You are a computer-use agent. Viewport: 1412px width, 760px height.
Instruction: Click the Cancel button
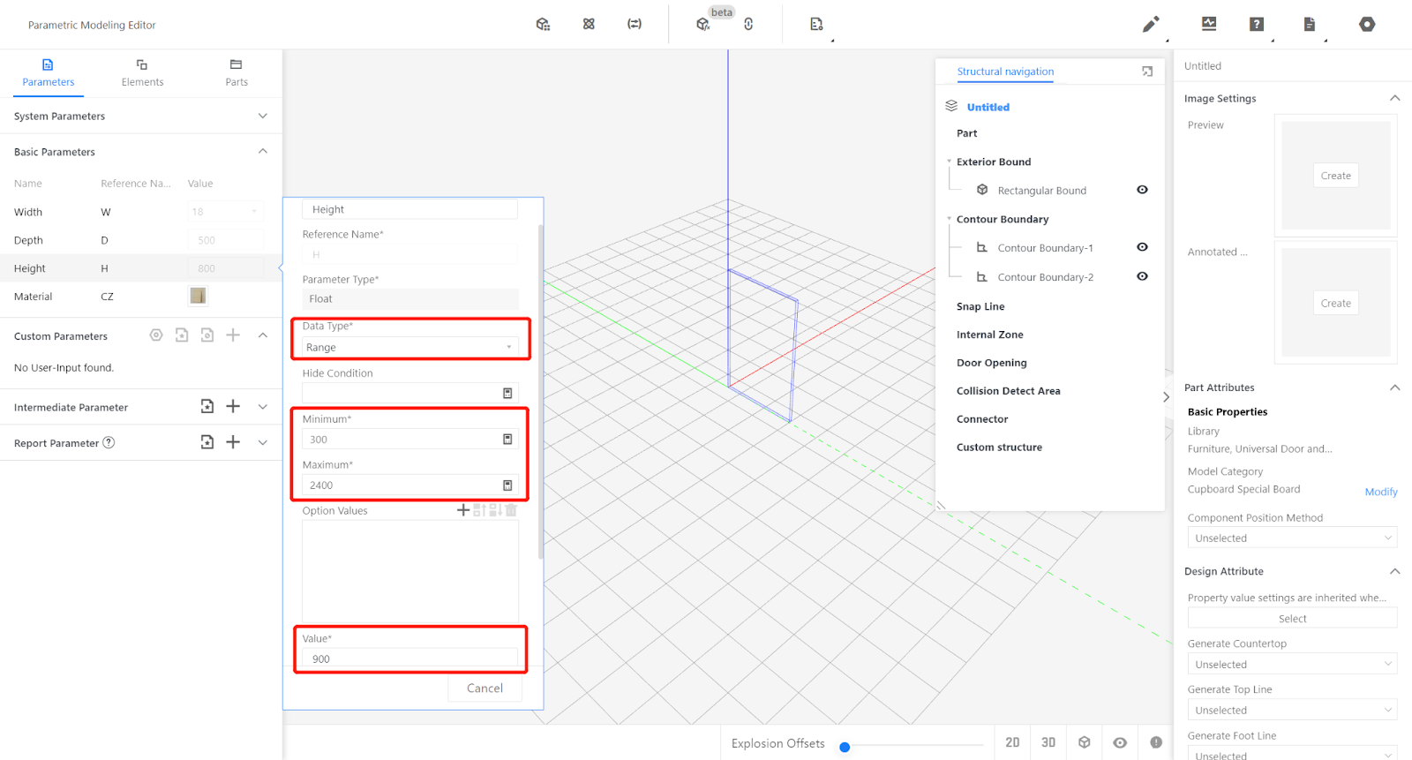click(x=484, y=689)
